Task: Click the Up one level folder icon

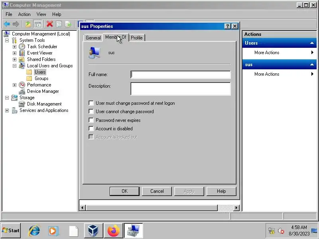Action: (x=28, y=24)
